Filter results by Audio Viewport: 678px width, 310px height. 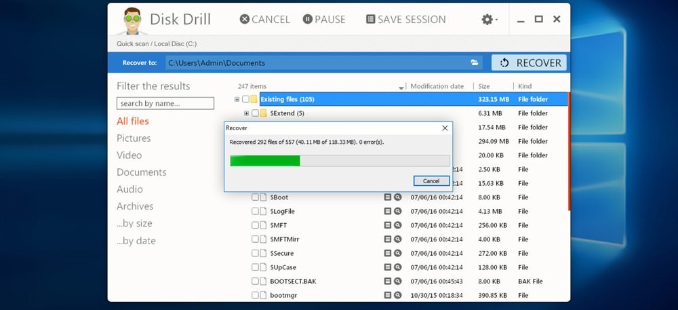pos(129,189)
